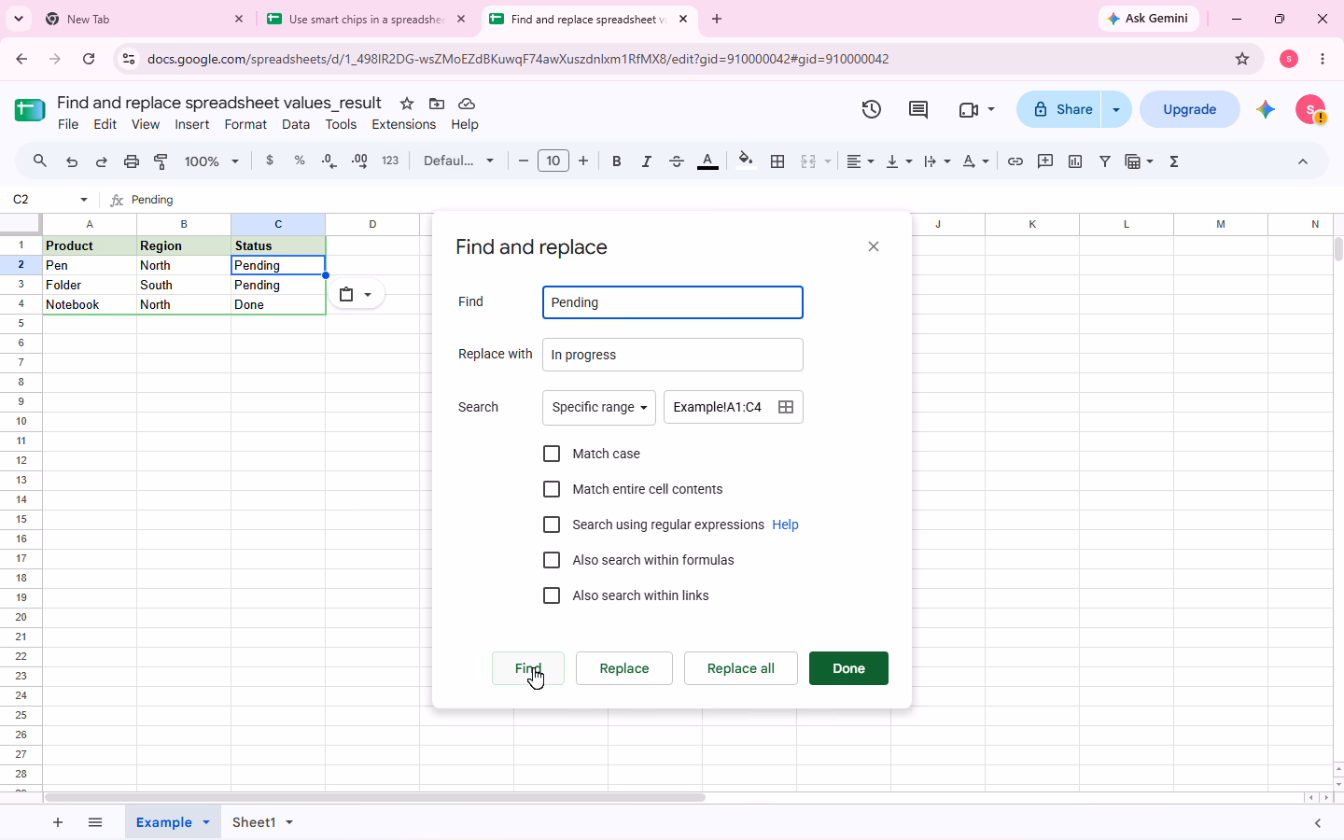Screen dimensions: 1344x840
Task: Click the Replace all button
Action: 741,668
